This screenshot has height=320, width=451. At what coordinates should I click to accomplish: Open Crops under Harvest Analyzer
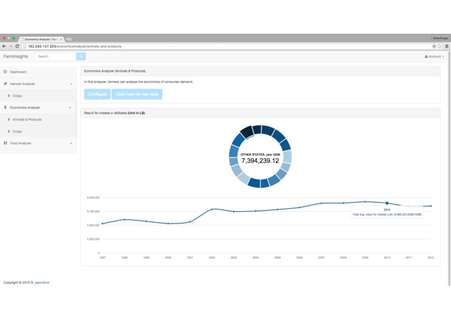tap(17, 96)
